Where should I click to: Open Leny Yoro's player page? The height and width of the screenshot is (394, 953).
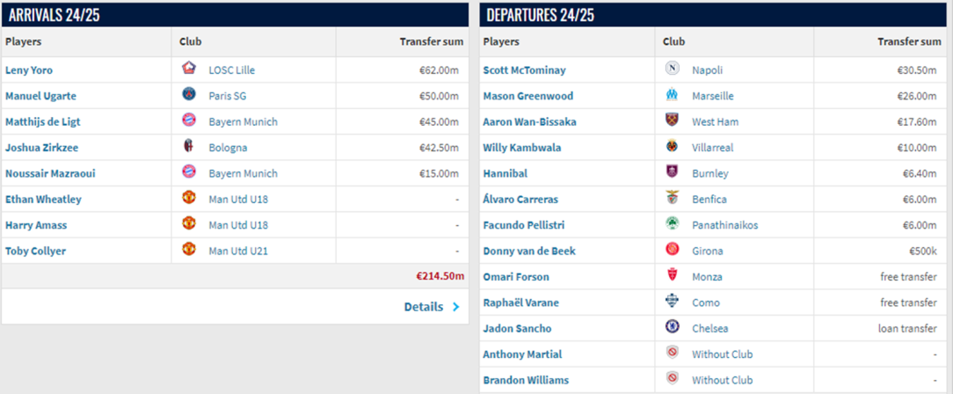(x=29, y=69)
